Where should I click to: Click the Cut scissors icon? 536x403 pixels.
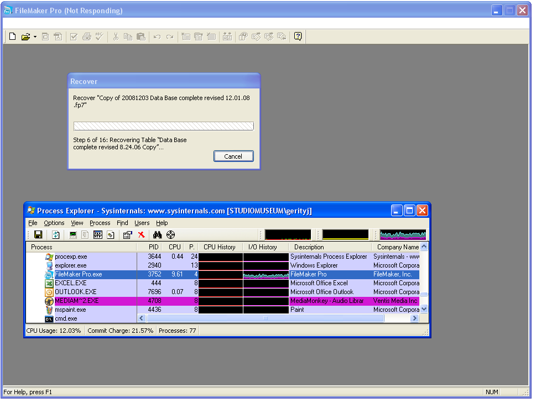pos(116,36)
